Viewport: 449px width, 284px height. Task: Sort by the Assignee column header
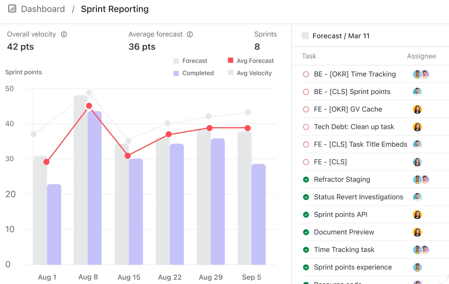click(x=421, y=56)
